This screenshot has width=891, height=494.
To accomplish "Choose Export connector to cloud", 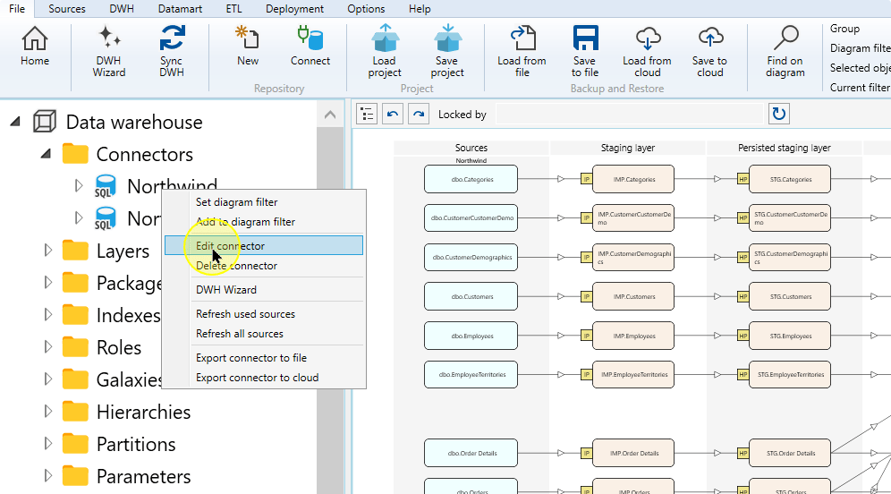I will click(264, 378).
